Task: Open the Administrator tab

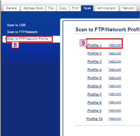Action: (x=106, y=8)
